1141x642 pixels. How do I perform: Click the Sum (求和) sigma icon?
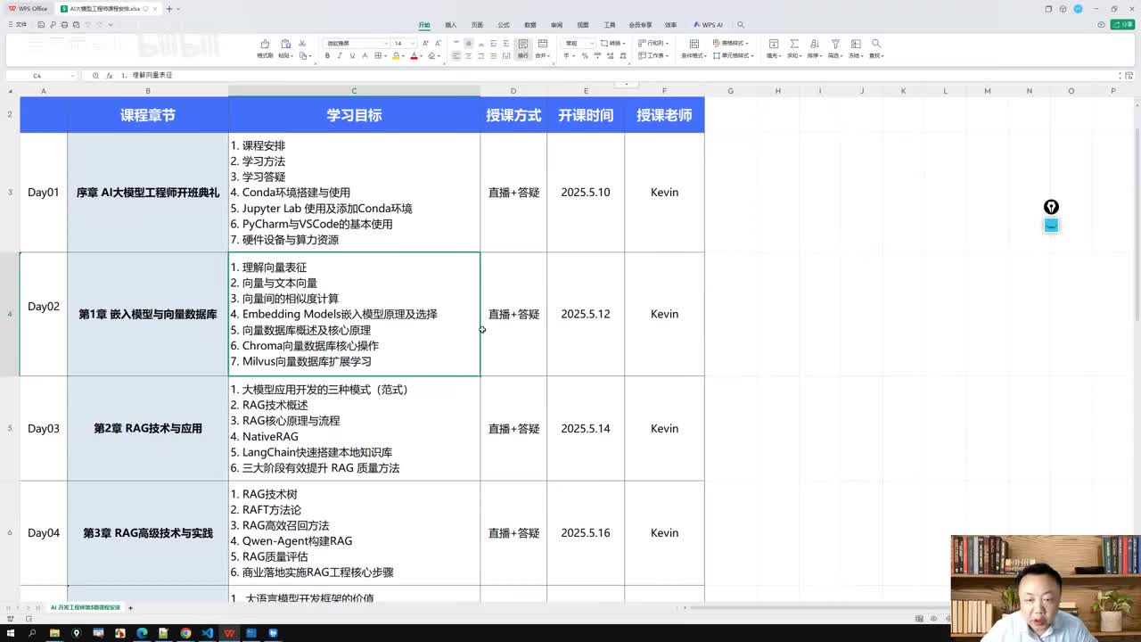[x=793, y=44]
